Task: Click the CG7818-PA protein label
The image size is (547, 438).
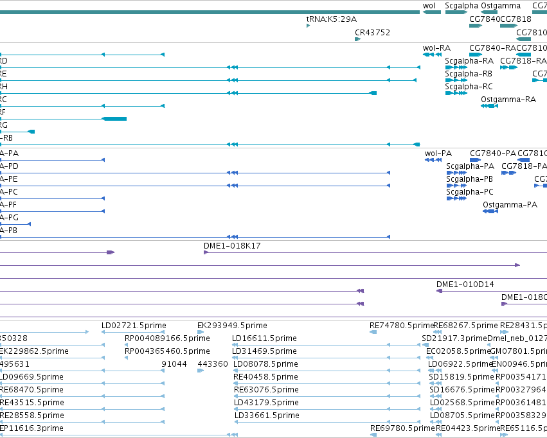Action: [x=524, y=166]
